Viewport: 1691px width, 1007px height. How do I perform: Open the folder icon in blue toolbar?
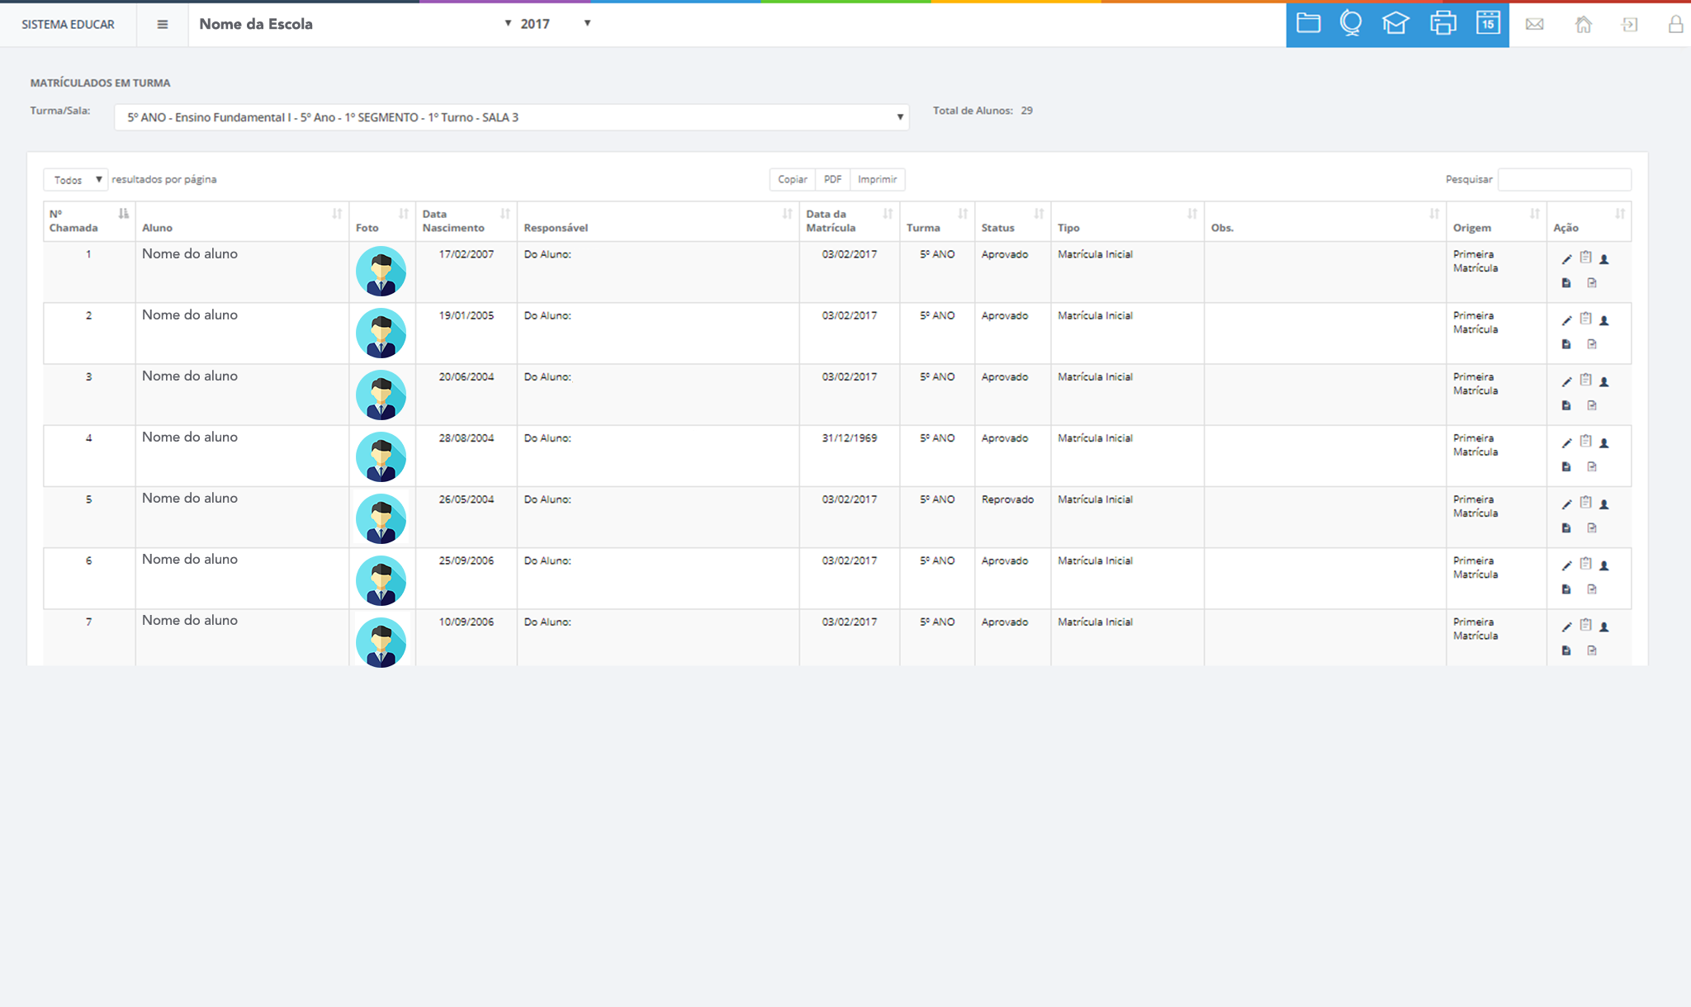pyautogui.click(x=1308, y=23)
